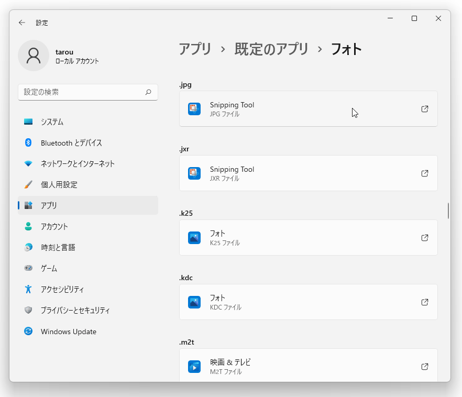
Task: Change default app for .m2t
Action: 308,366
